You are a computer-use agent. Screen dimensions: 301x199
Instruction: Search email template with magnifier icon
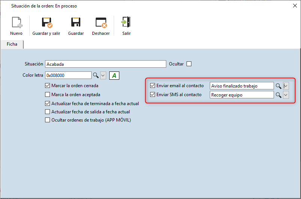coord(278,86)
